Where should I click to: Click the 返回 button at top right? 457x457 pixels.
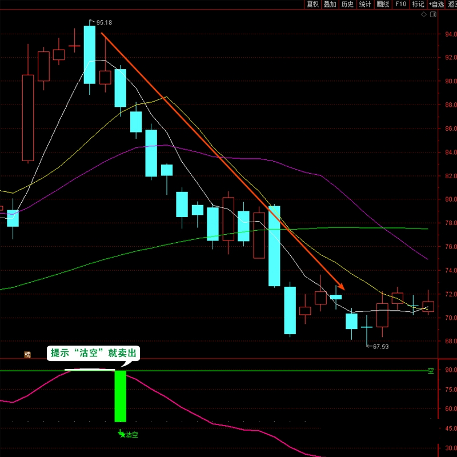(452, 5)
